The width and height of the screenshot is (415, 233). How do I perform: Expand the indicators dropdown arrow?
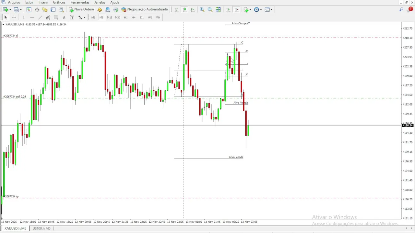[250, 10]
